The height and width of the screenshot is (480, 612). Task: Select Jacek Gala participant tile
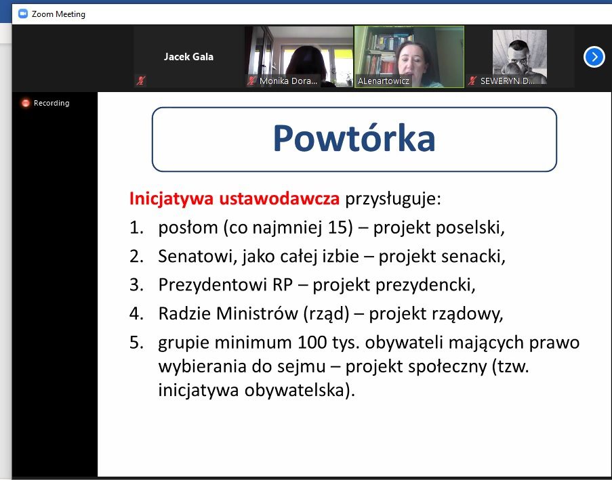[x=189, y=57]
